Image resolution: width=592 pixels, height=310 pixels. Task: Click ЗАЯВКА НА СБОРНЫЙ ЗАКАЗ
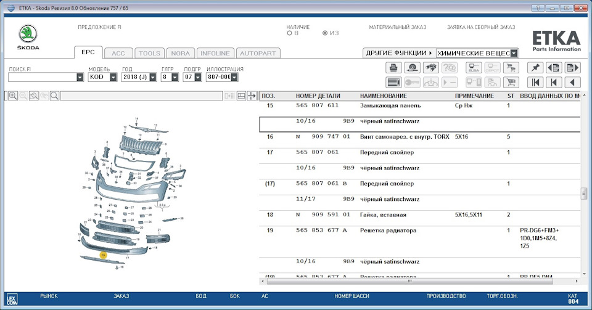click(481, 27)
